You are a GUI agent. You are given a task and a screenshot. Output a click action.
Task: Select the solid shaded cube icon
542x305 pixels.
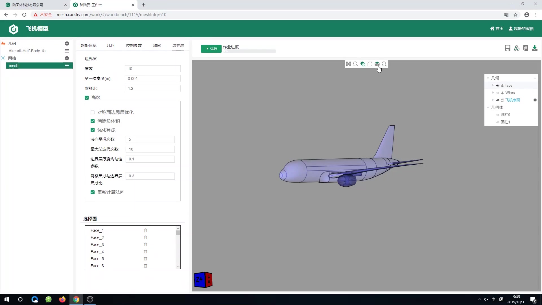(377, 64)
